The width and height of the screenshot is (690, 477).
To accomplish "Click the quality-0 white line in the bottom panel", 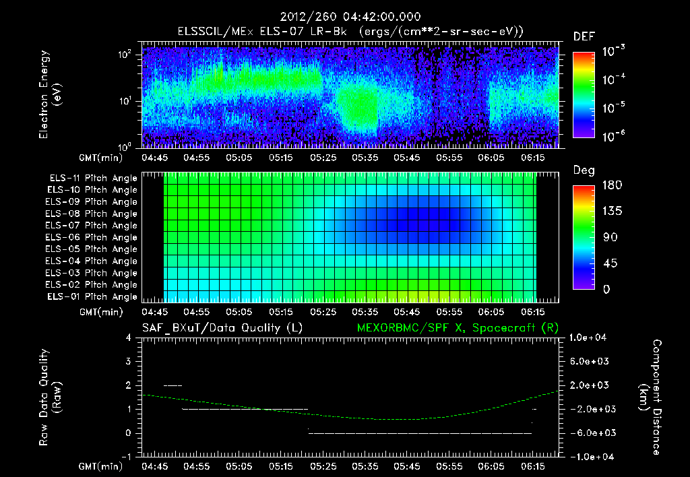I will pyautogui.click(x=420, y=433).
